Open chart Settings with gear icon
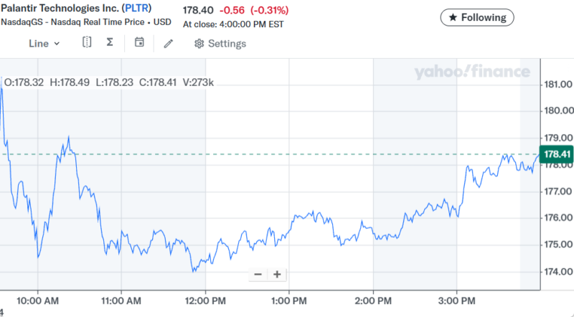 click(220, 44)
